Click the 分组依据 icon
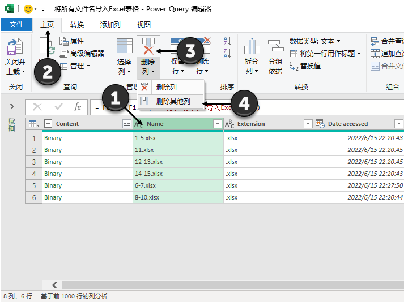The height and width of the screenshot is (303, 404). [x=275, y=46]
